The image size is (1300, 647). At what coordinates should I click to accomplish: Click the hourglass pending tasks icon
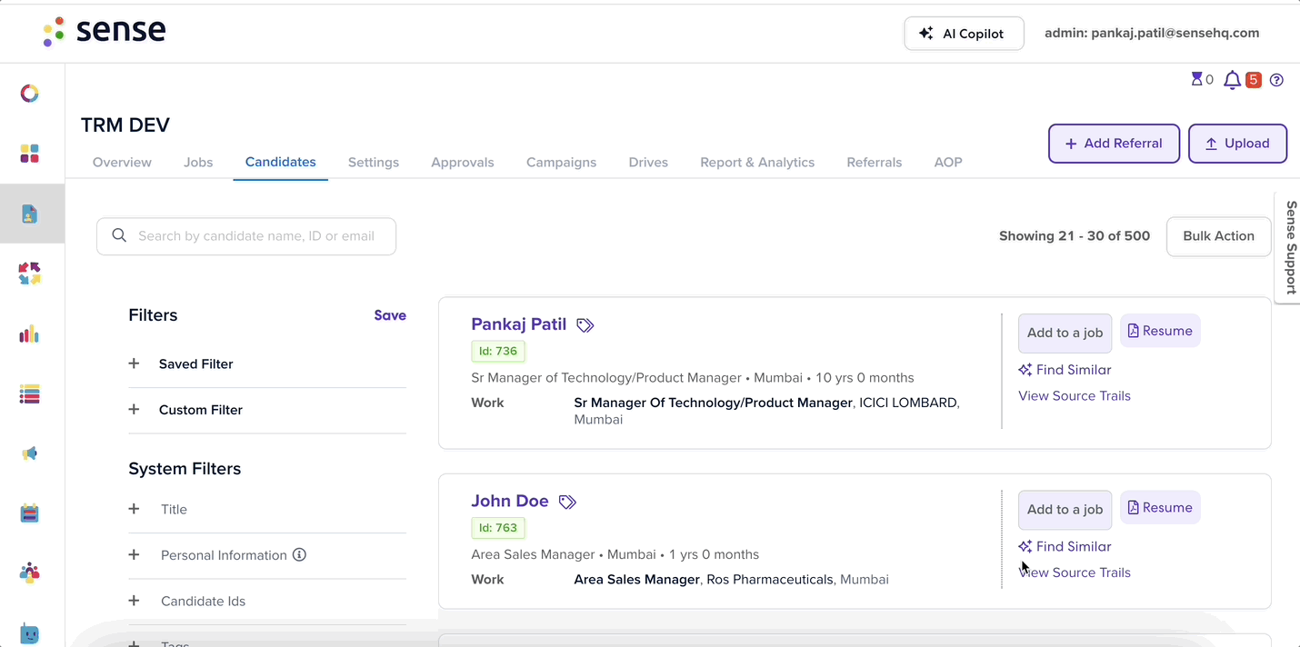[1196, 79]
